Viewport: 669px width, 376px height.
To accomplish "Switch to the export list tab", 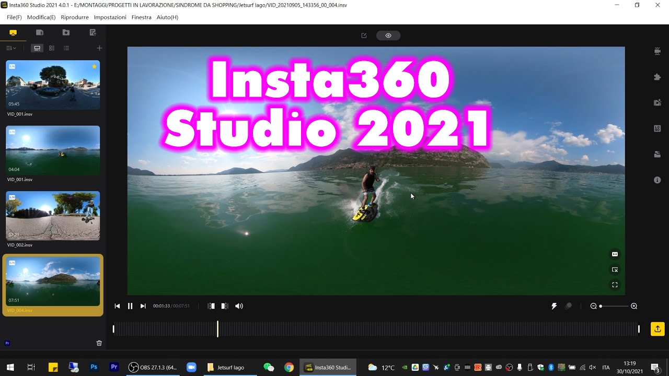I will (x=93, y=32).
